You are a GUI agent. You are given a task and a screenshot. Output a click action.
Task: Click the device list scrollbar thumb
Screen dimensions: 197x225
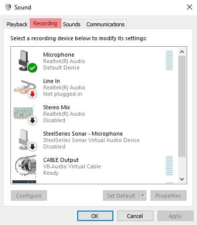[x=182, y=106]
